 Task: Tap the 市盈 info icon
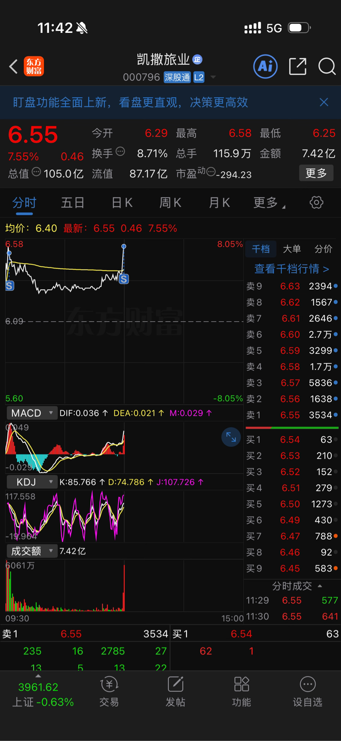[211, 172]
